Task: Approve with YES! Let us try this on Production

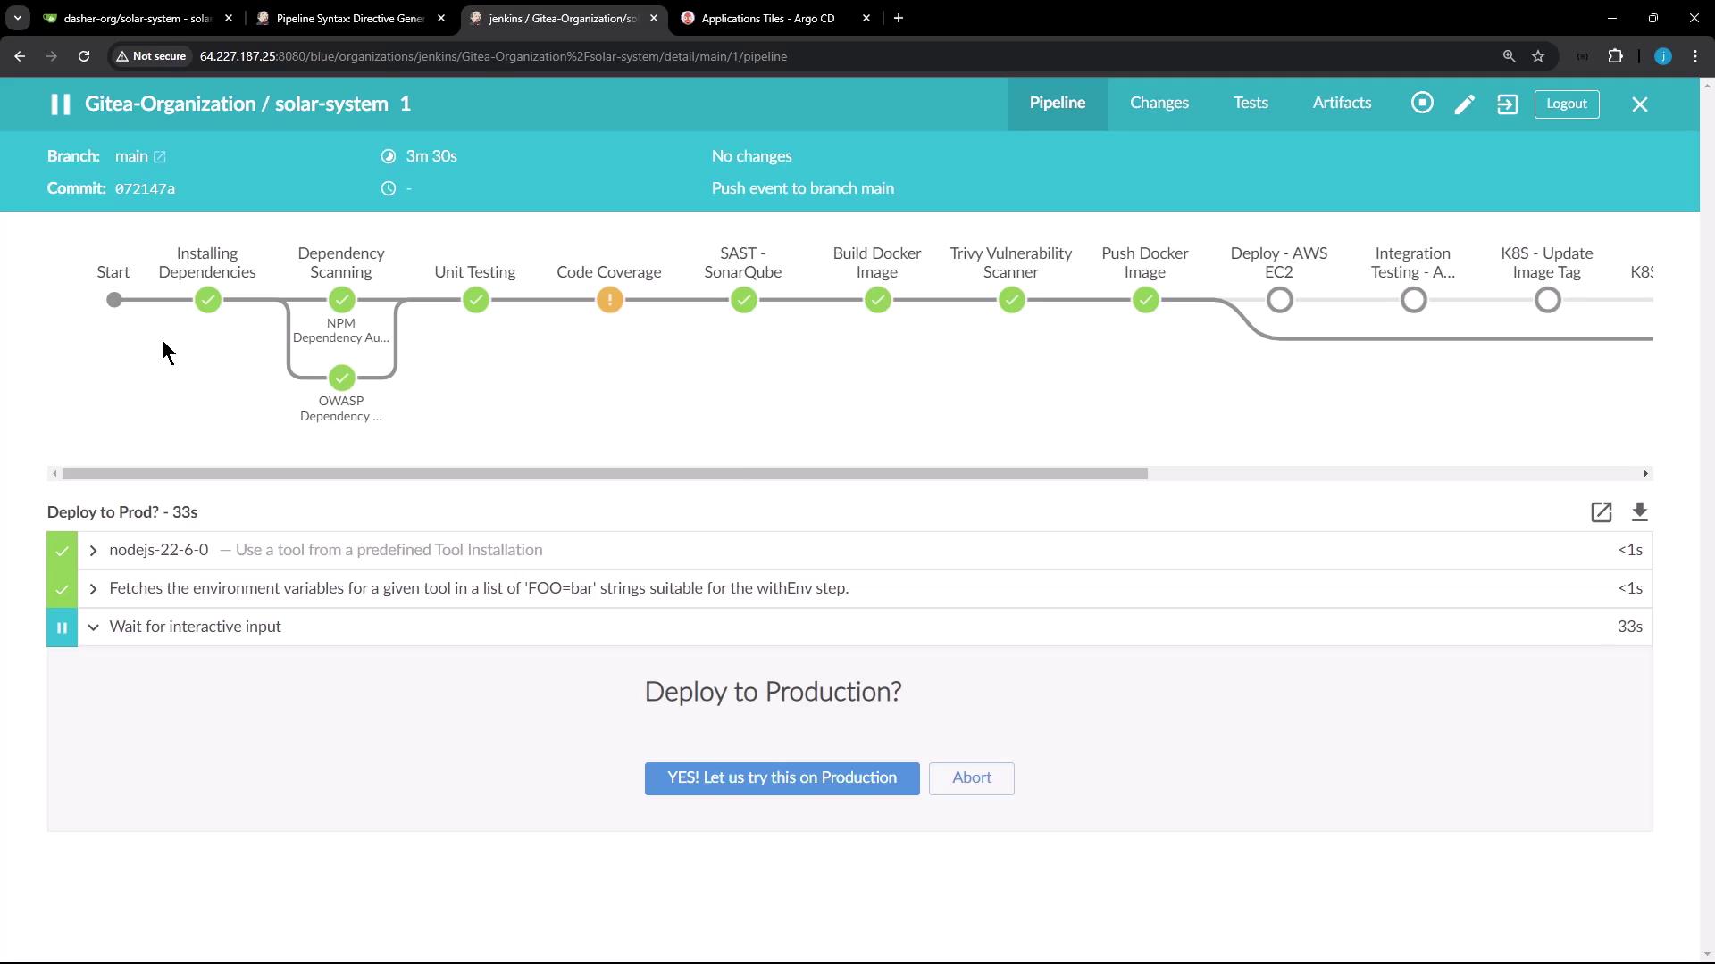Action: tap(782, 778)
